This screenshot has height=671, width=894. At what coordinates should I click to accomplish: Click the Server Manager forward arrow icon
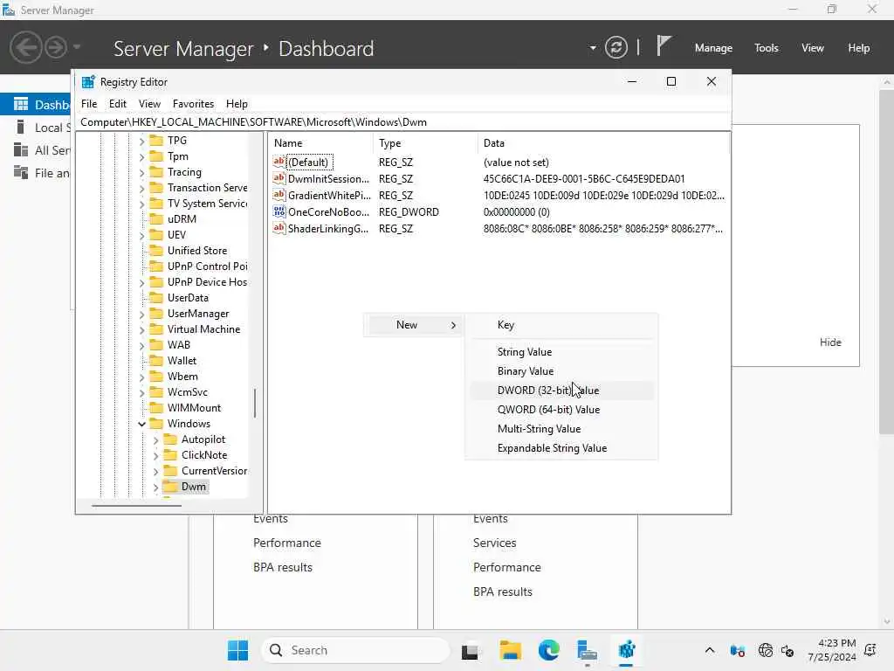(56, 47)
